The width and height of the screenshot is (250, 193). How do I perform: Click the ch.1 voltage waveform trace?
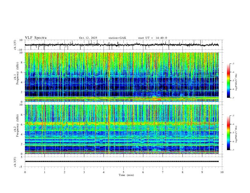(x=122, y=45)
